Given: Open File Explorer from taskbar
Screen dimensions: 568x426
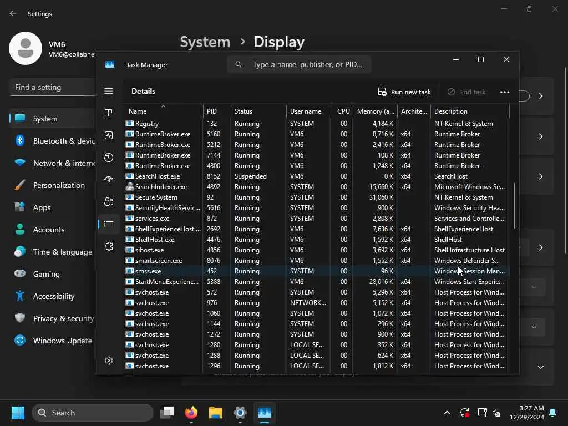Looking at the screenshot, I should (x=216, y=413).
